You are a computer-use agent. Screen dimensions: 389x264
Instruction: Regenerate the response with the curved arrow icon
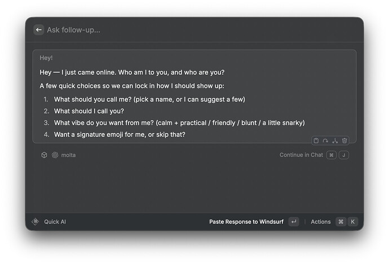point(325,141)
